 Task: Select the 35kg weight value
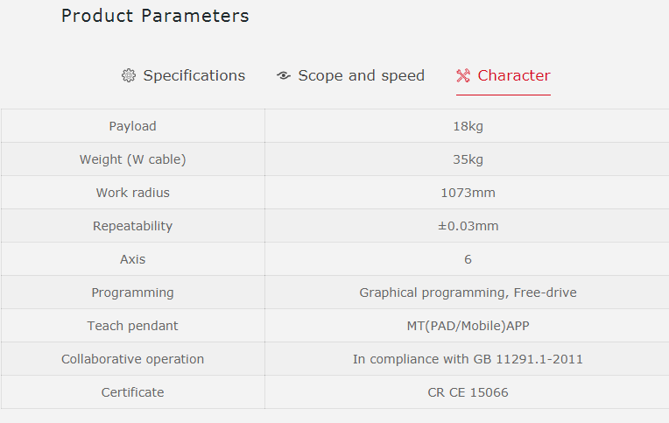click(468, 159)
